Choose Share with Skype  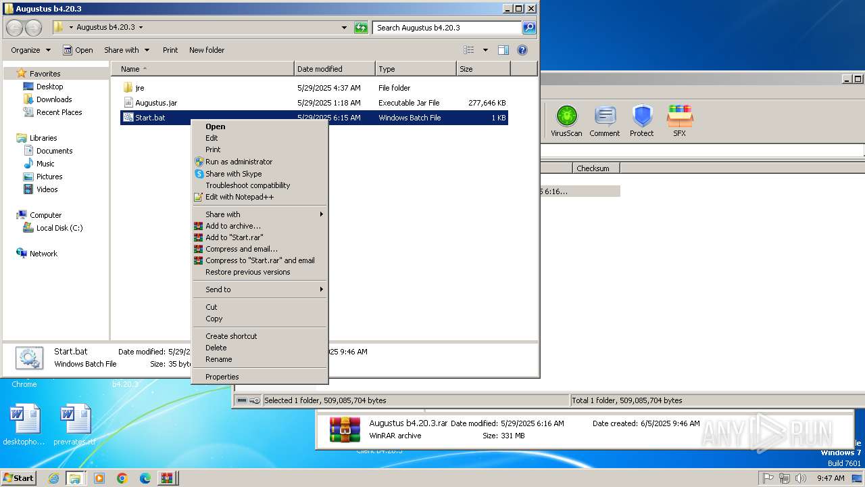coord(259,174)
